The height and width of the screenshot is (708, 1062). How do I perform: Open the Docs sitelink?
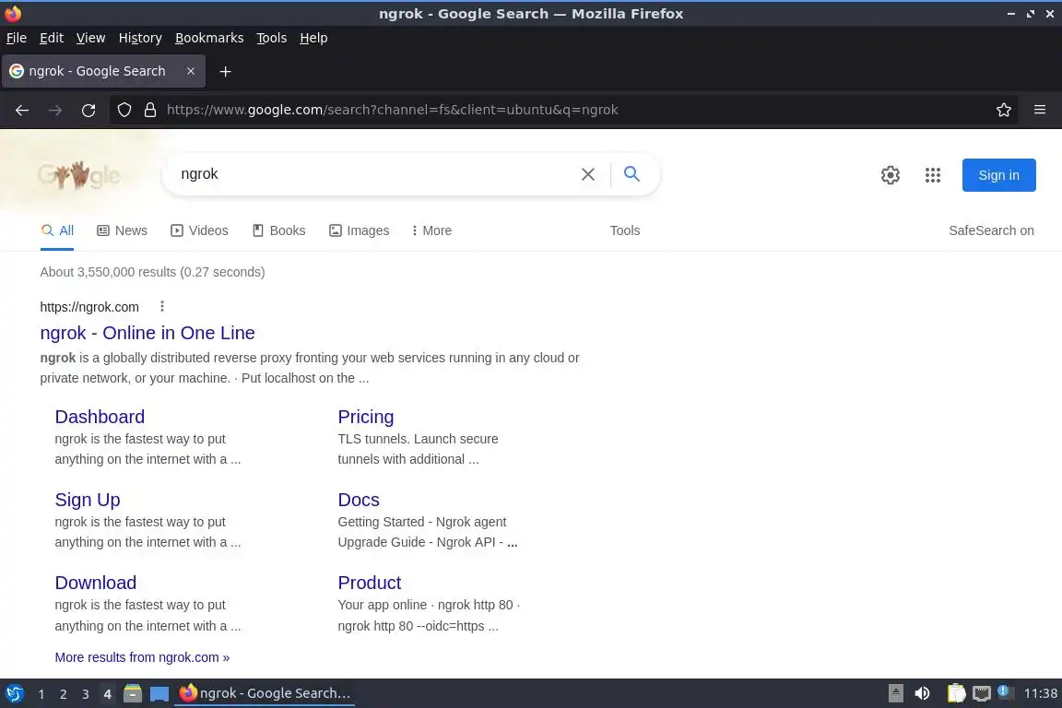[359, 500]
